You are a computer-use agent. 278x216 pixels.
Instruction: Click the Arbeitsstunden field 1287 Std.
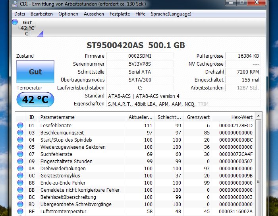[x=243, y=88]
